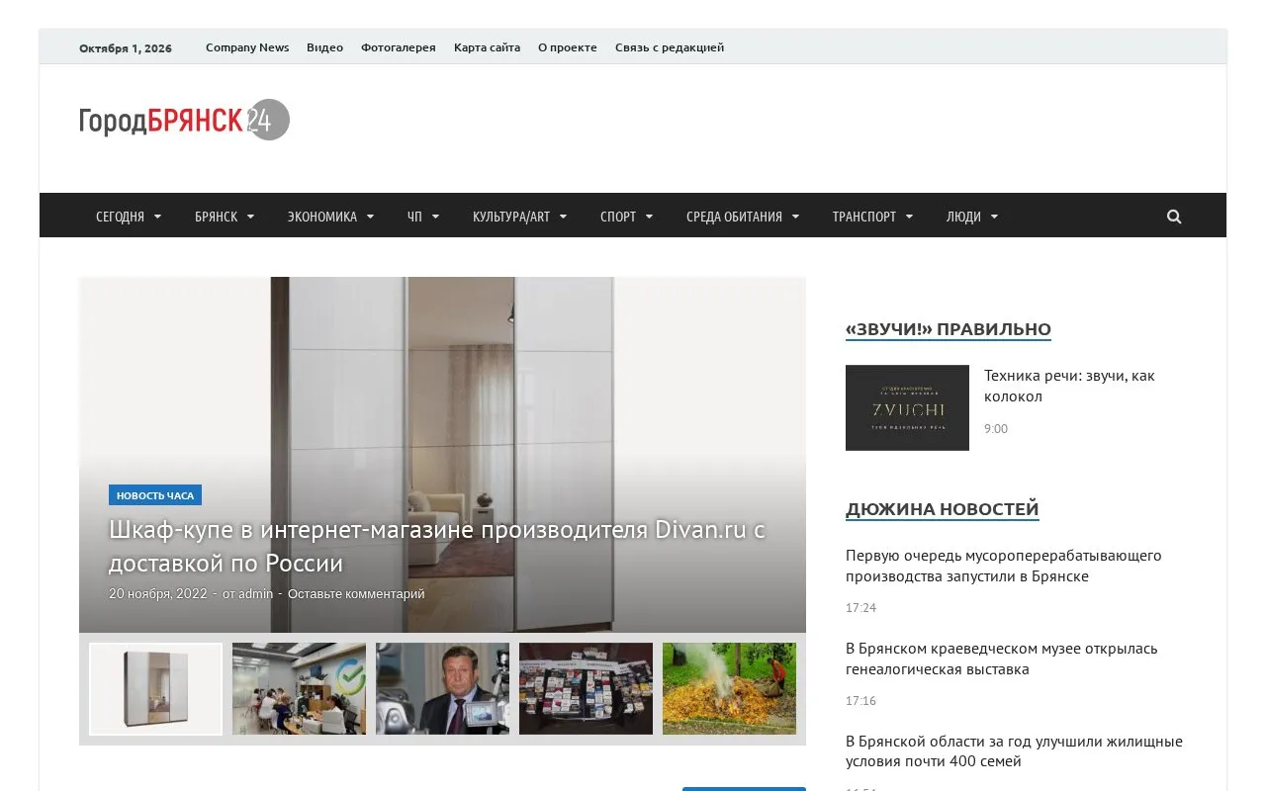Screen dimensions: 1266x791
Task: Click the Новость часа category badge
Action: point(155,495)
